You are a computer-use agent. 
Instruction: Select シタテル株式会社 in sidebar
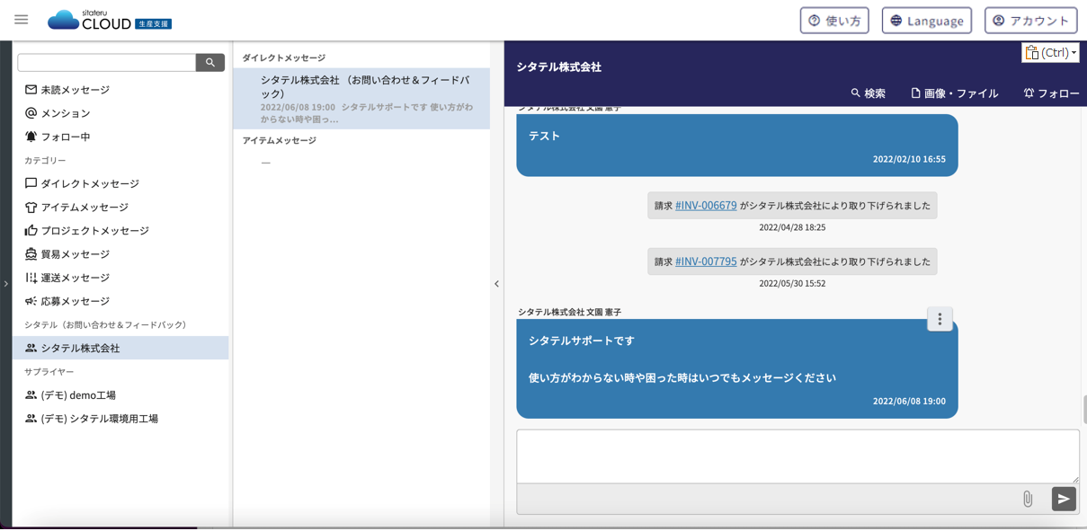(x=120, y=348)
